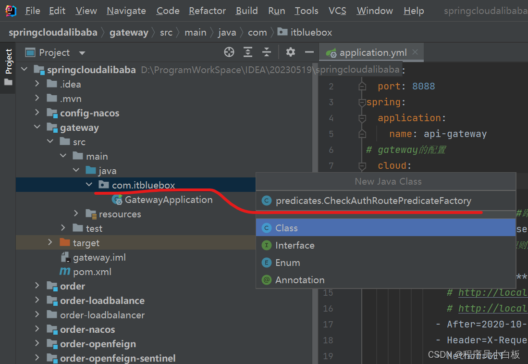The height and width of the screenshot is (364, 528).
Task: Select order-nacos module in tree
Action: tap(87, 329)
